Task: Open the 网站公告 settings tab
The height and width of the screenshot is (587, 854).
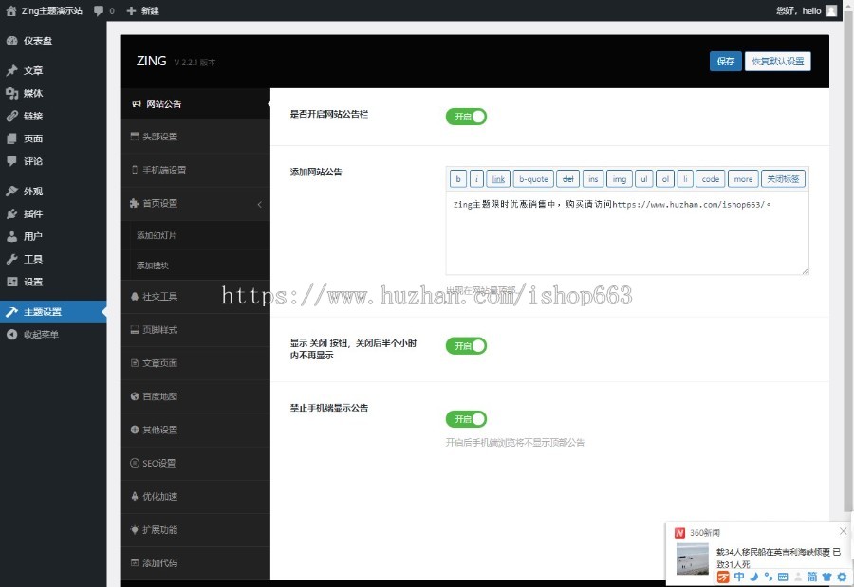Action: coord(195,104)
